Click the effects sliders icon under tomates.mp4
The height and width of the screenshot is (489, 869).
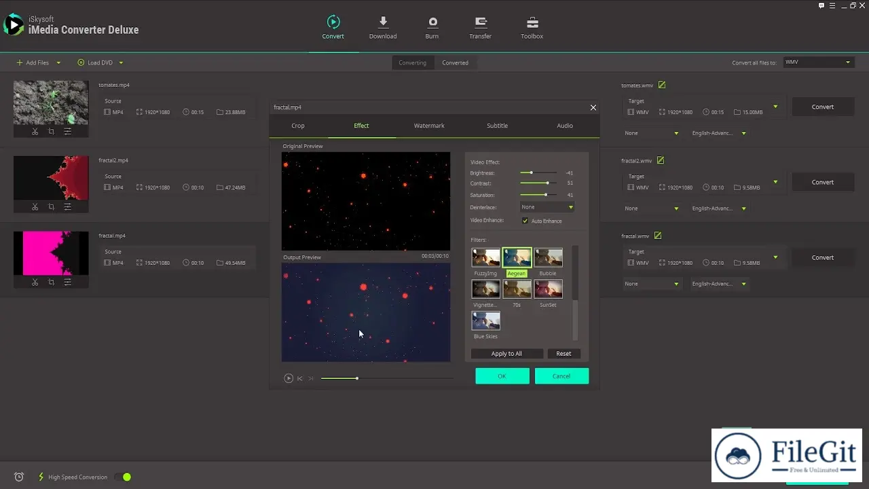pos(67,132)
